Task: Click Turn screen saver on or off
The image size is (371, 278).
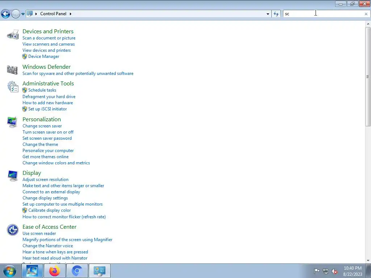Action: 48,132
